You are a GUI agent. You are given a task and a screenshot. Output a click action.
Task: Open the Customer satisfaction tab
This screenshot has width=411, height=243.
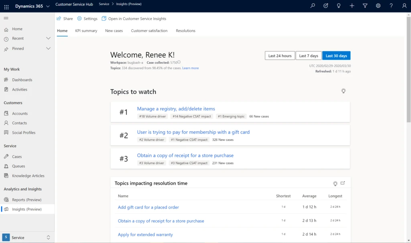[x=149, y=30]
